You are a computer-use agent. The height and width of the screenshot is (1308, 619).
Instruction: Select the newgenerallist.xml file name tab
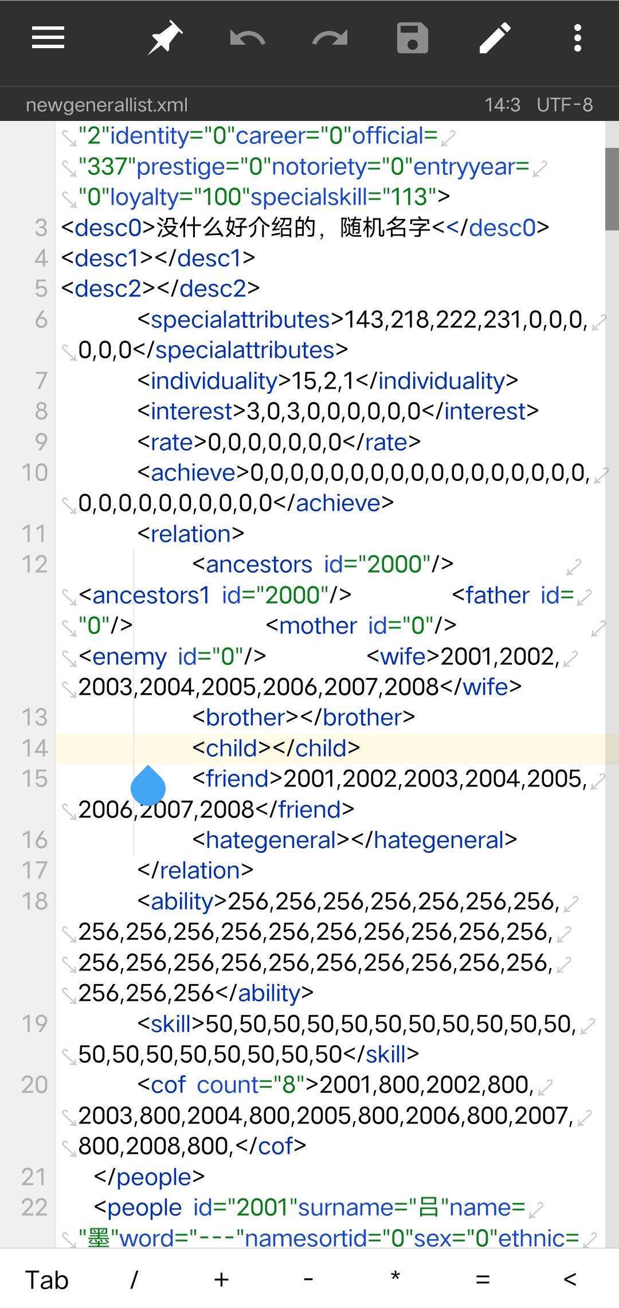(107, 105)
